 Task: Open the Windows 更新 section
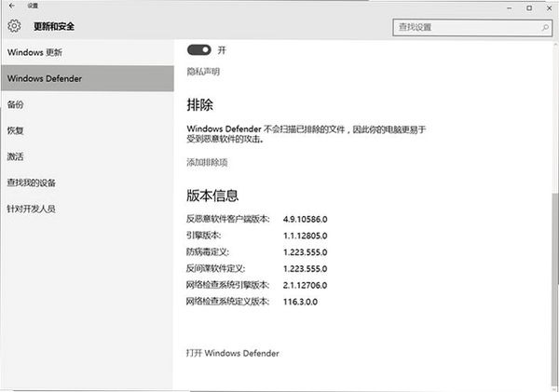tap(87, 52)
